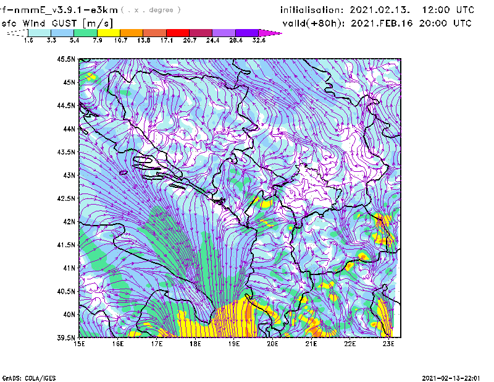Click the 39.5N latitude label
Screen dimensions: 494x382
coord(66,338)
